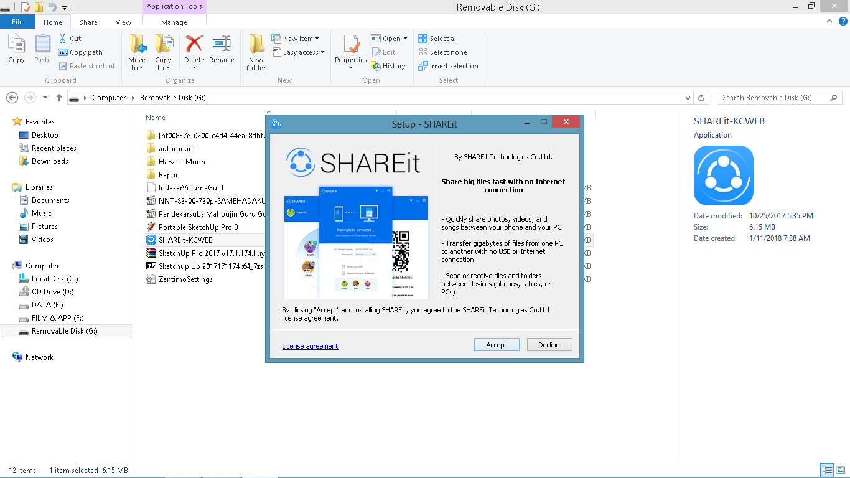Click the History icon in the Open group
The image size is (850, 478).
click(390, 65)
